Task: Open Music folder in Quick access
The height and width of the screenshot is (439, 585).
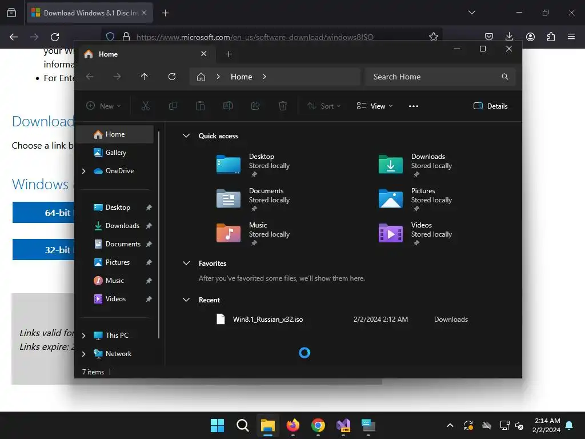Action: click(x=253, y=233)
